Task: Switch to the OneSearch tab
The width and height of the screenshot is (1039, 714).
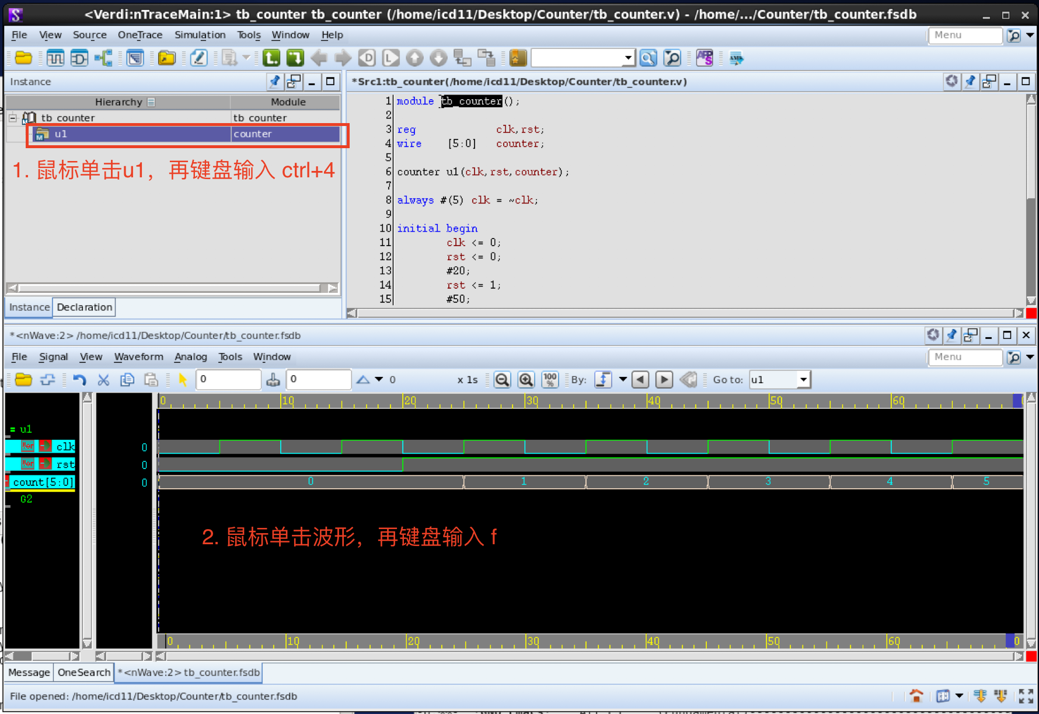Action: click(x=83, y=672)
